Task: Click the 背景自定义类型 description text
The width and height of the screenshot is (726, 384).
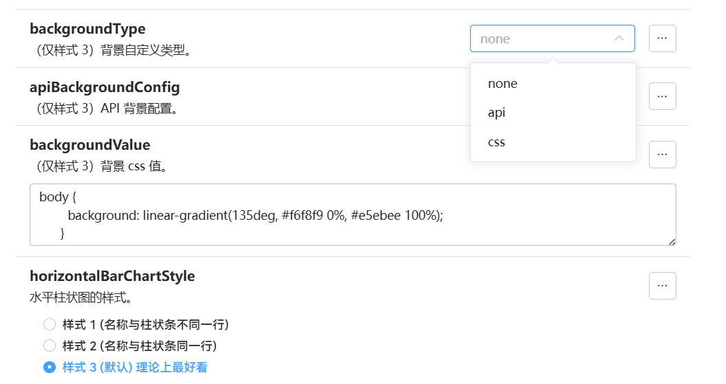Action: (x=145, y=50)
